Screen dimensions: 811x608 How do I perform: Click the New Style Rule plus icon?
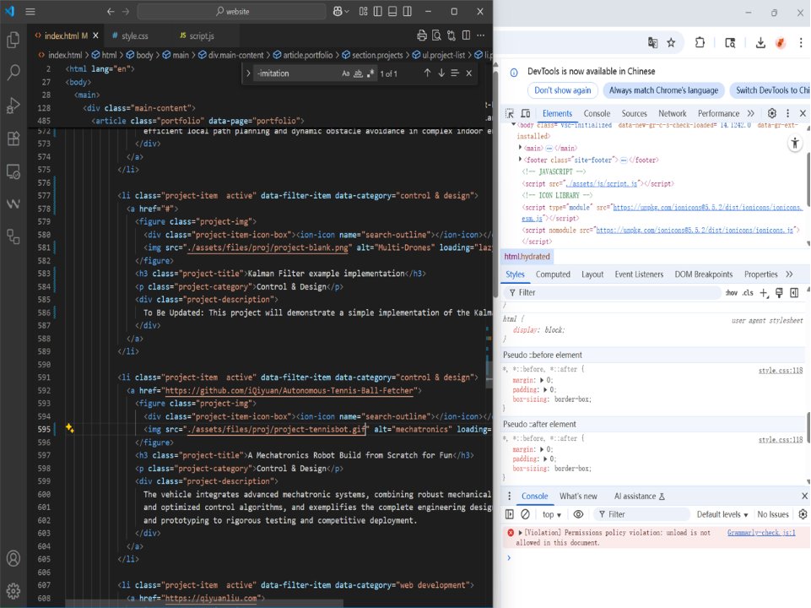click(x=764, y=293)
